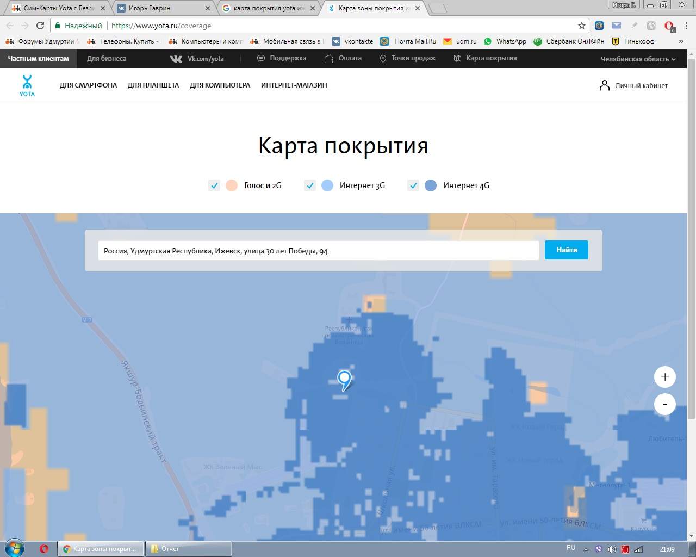Viewport: 696px width, 557px height.
Task: Click the Chrome profile button Игорь Г.
Action: (624, 5)
